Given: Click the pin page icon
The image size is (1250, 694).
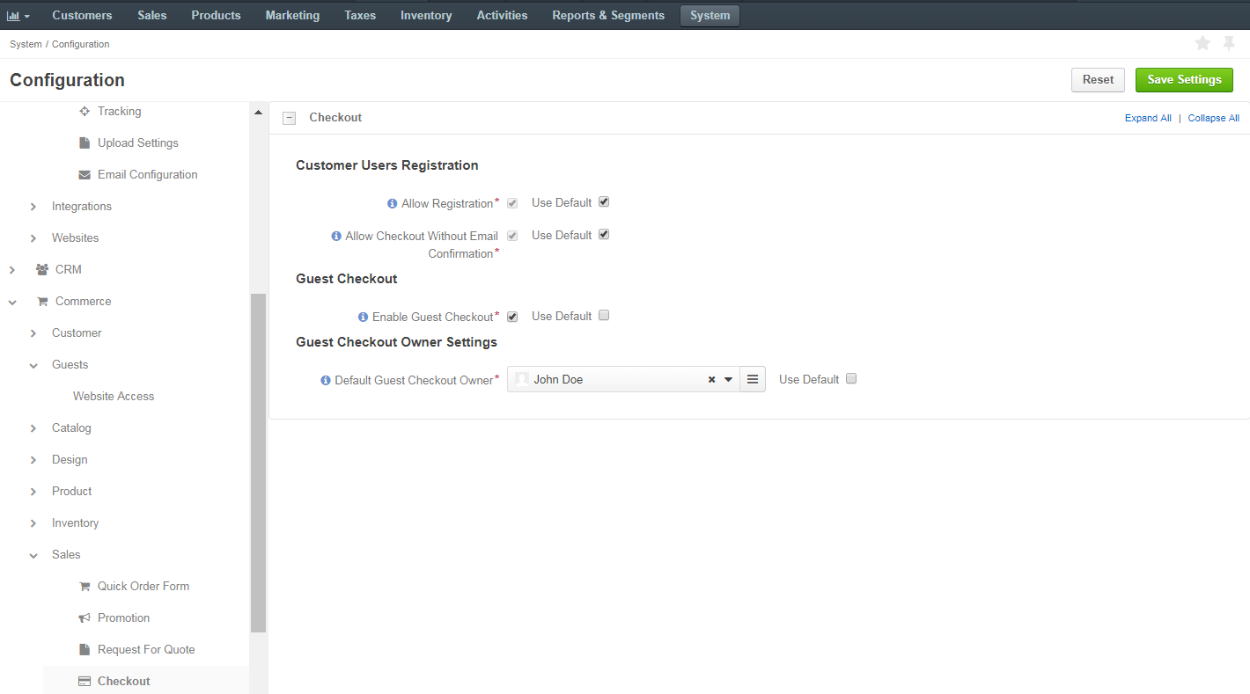Looking at the screenshot, I should coord(1229,43).
